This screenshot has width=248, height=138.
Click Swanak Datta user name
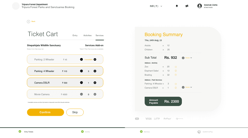click(211, 5)
